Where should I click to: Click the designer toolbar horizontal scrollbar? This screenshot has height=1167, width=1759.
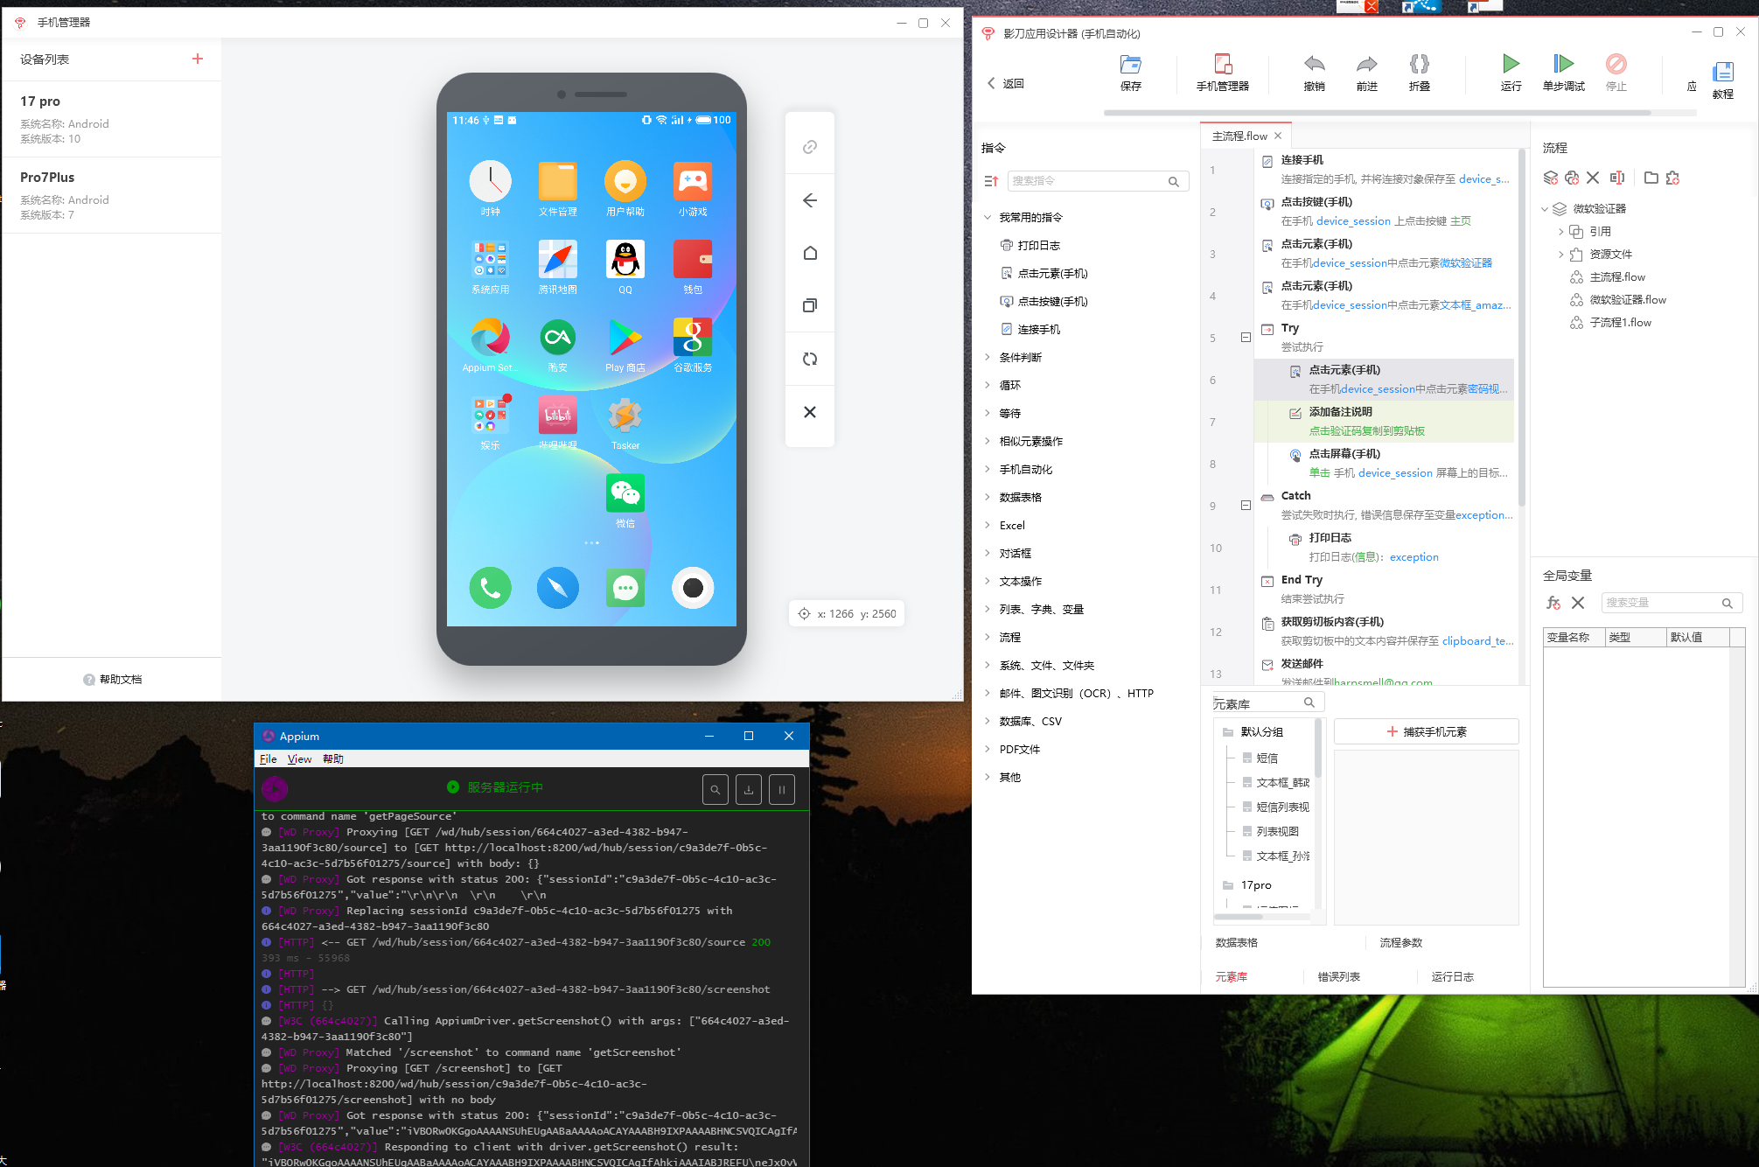[x=1377, y=113]
